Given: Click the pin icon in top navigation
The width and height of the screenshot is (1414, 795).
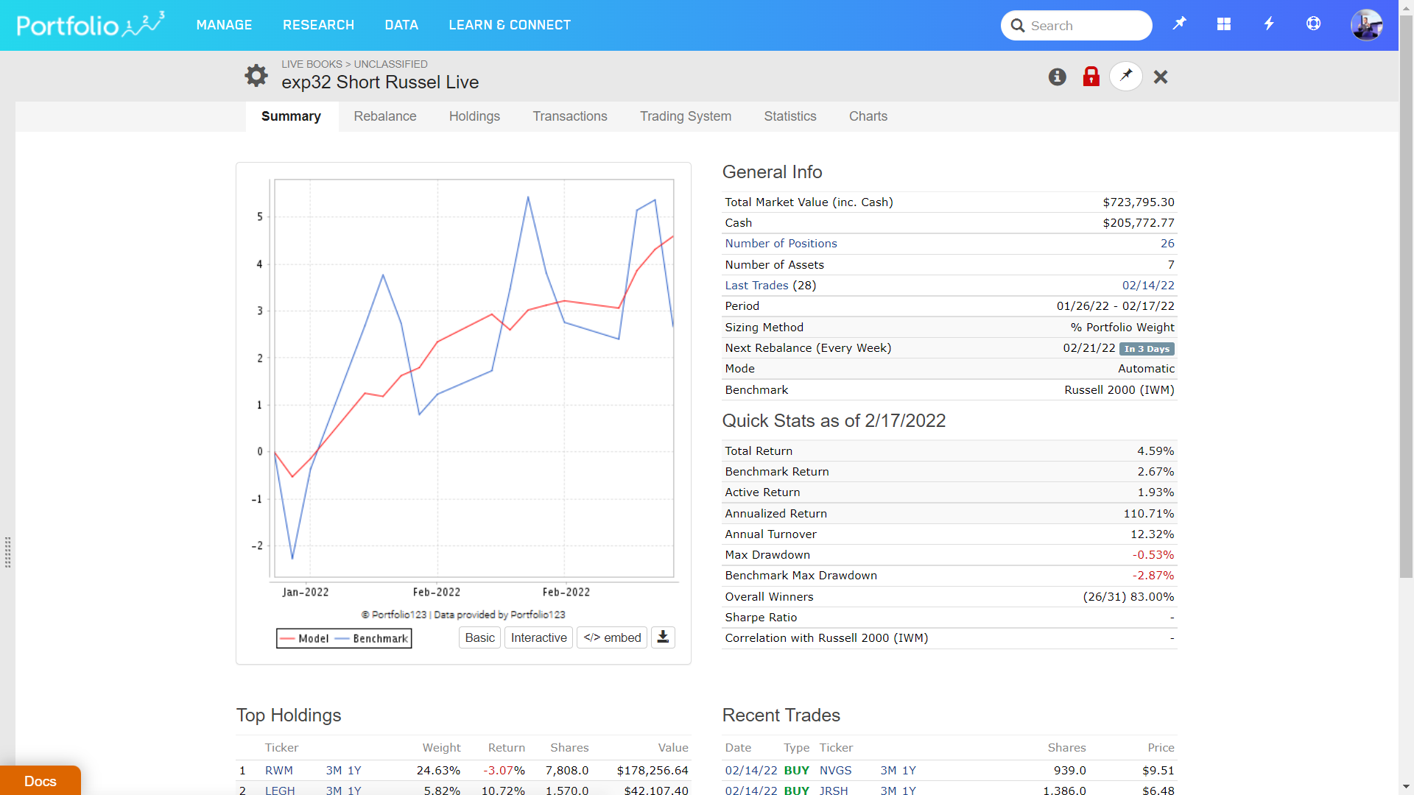Looking at the screenshot, I should click(1179, 24).
